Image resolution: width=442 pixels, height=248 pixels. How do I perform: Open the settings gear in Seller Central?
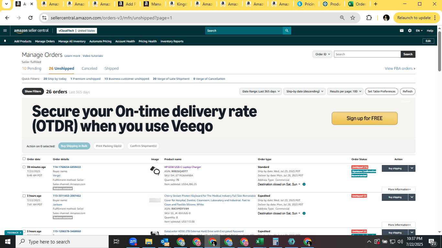pos(410,31)
